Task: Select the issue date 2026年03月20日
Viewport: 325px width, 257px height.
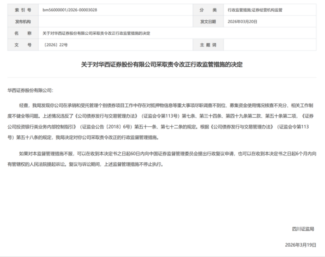Action: pos(242,22)
